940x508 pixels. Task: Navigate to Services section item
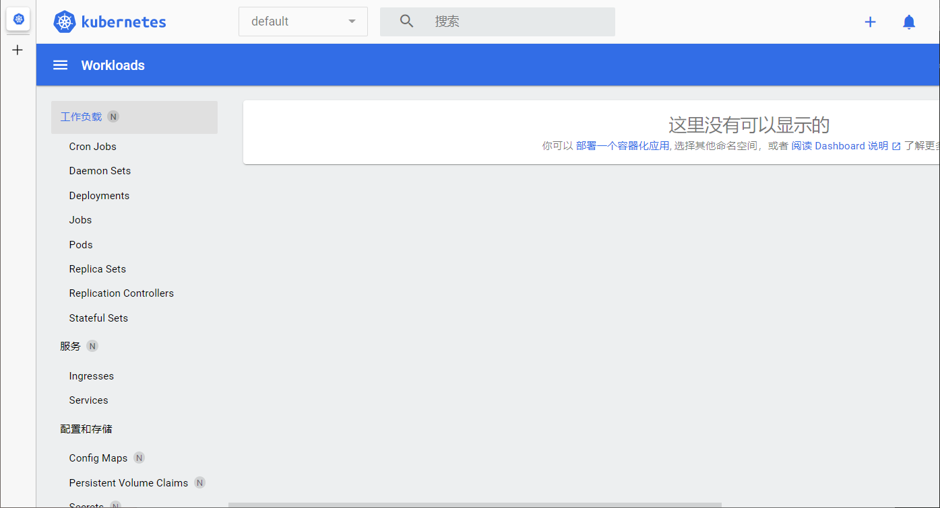[88, 400]
